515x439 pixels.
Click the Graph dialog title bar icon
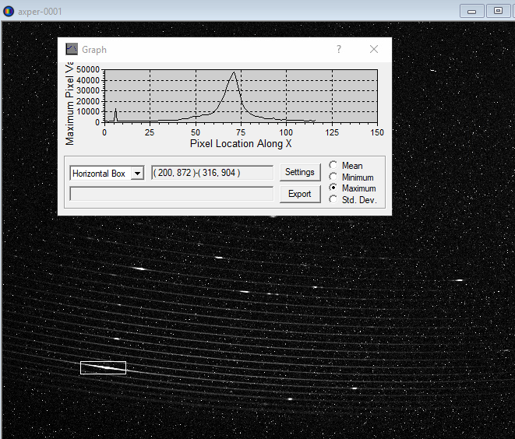pyautogui.click(x=72, y=49)
